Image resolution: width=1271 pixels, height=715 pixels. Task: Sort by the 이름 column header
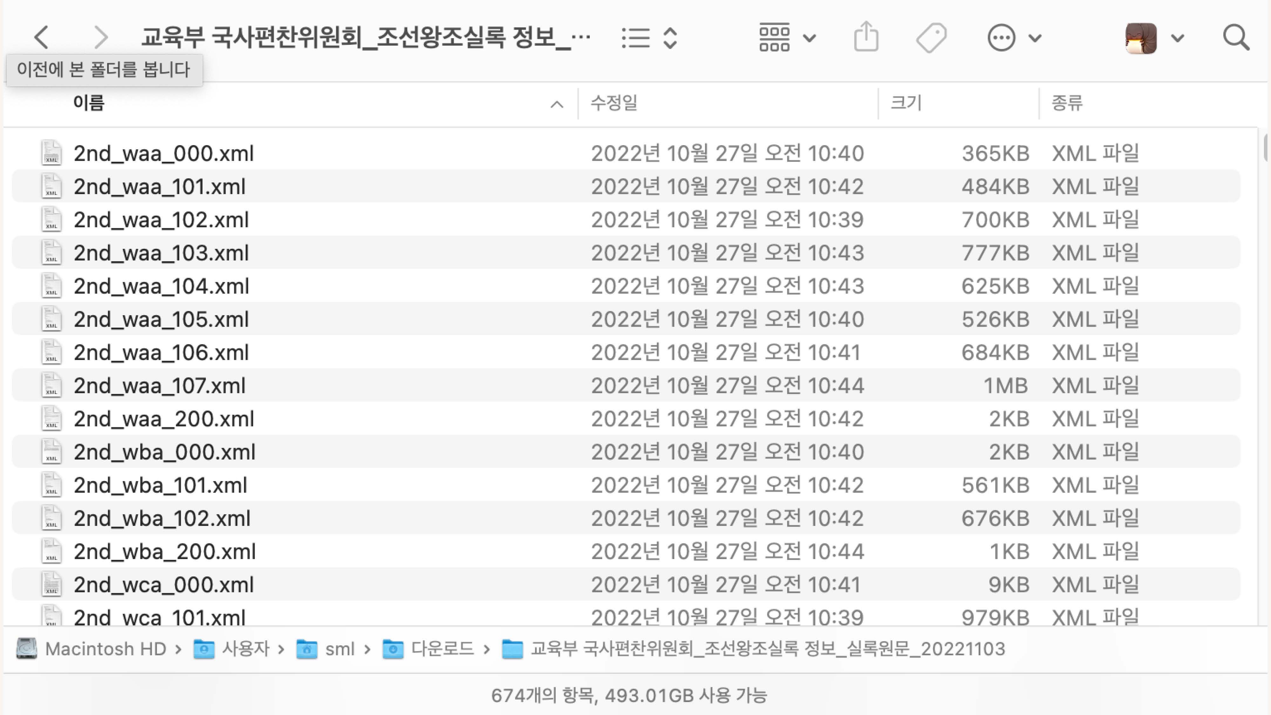click(x=89, y=103)
